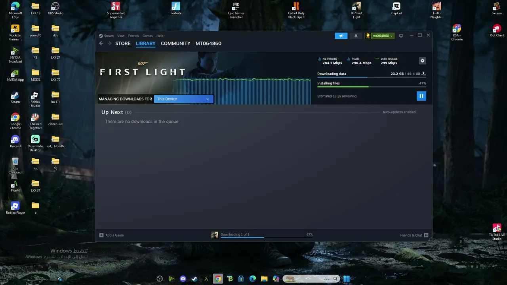Image resolution: width=507 pixels, height=285 pixels.
Task: Click the Auto-updates enabled text
Action: [399, 112]
